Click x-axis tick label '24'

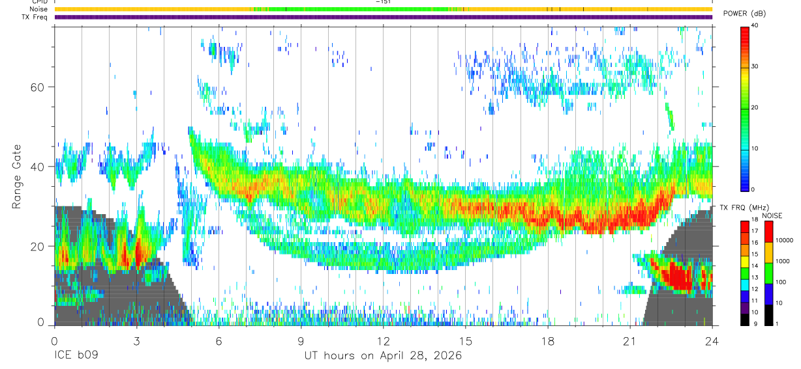(x=712, y=341)
